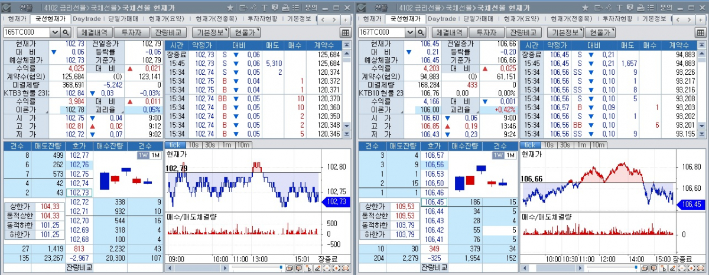Click export arrow icon in left window title bar
Screen dimensions: 709x275
[243, 8]
